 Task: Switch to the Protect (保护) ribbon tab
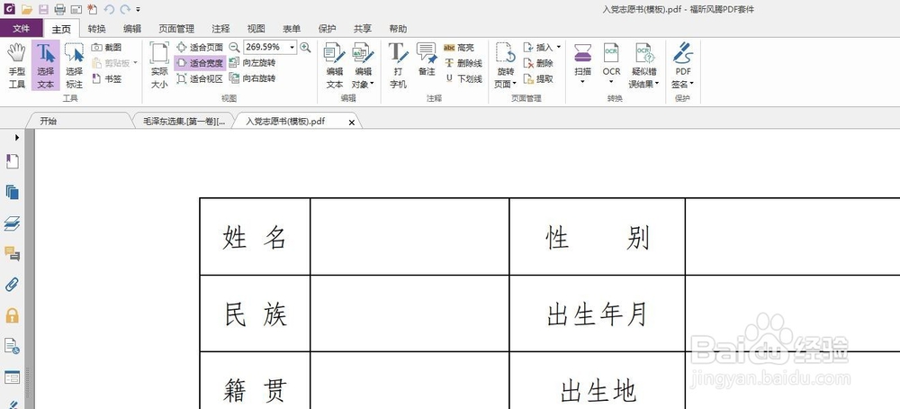click(328, 29)
